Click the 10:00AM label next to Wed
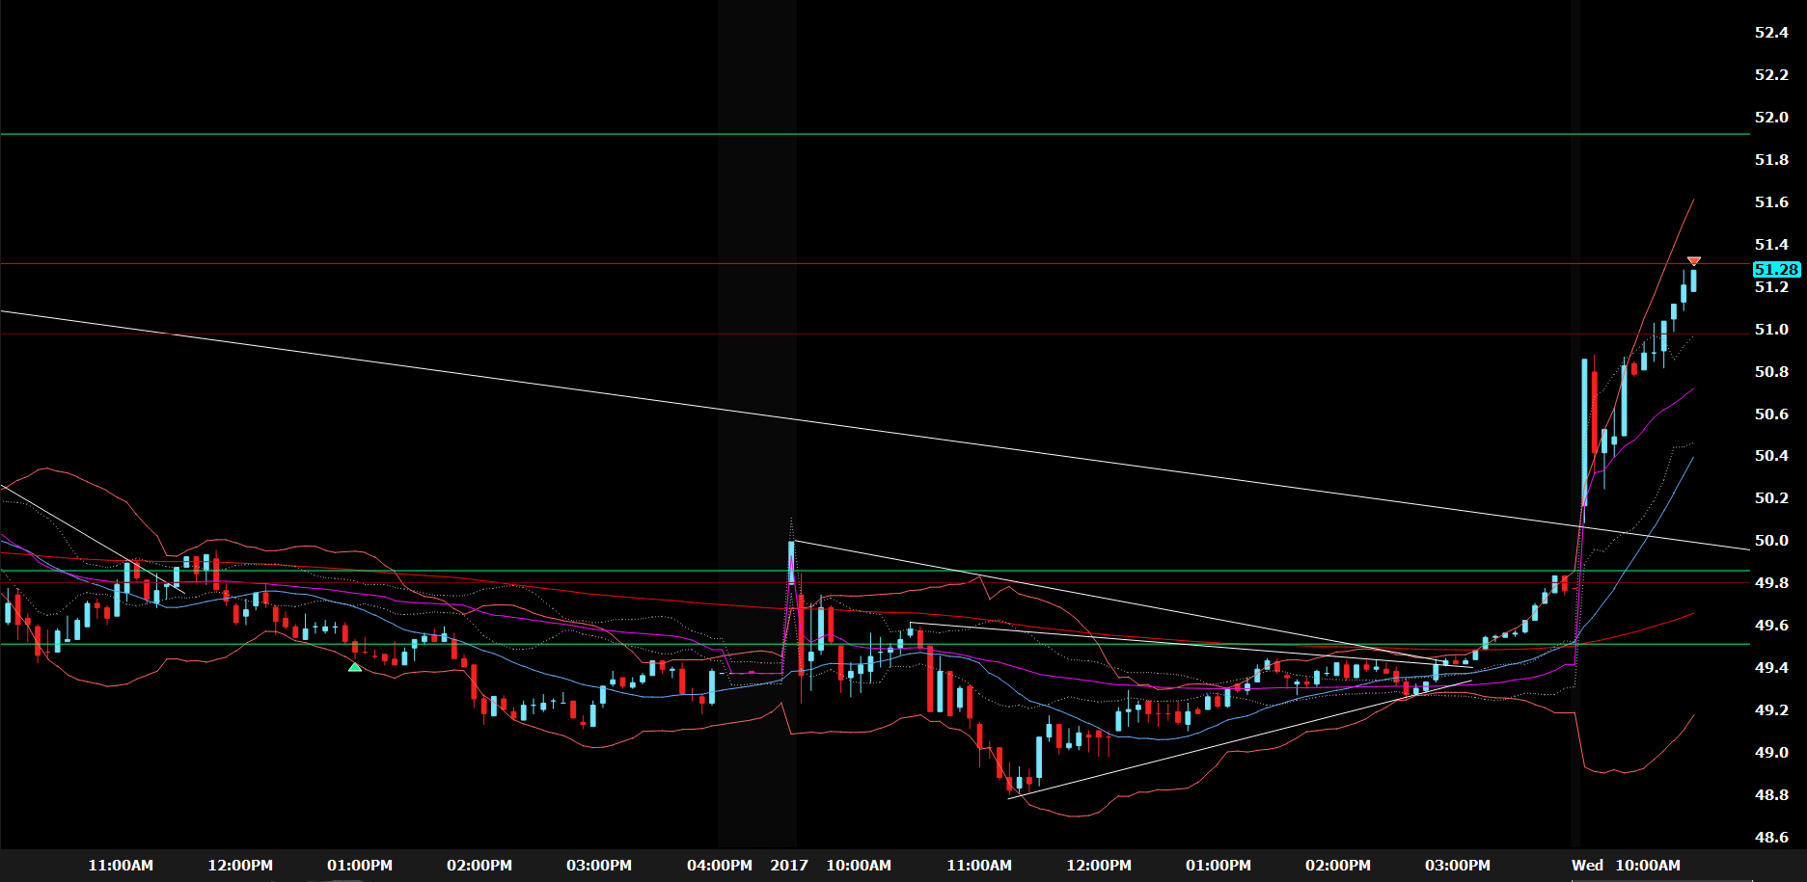Screen dimensions: 1807x882 point(1648,866)
